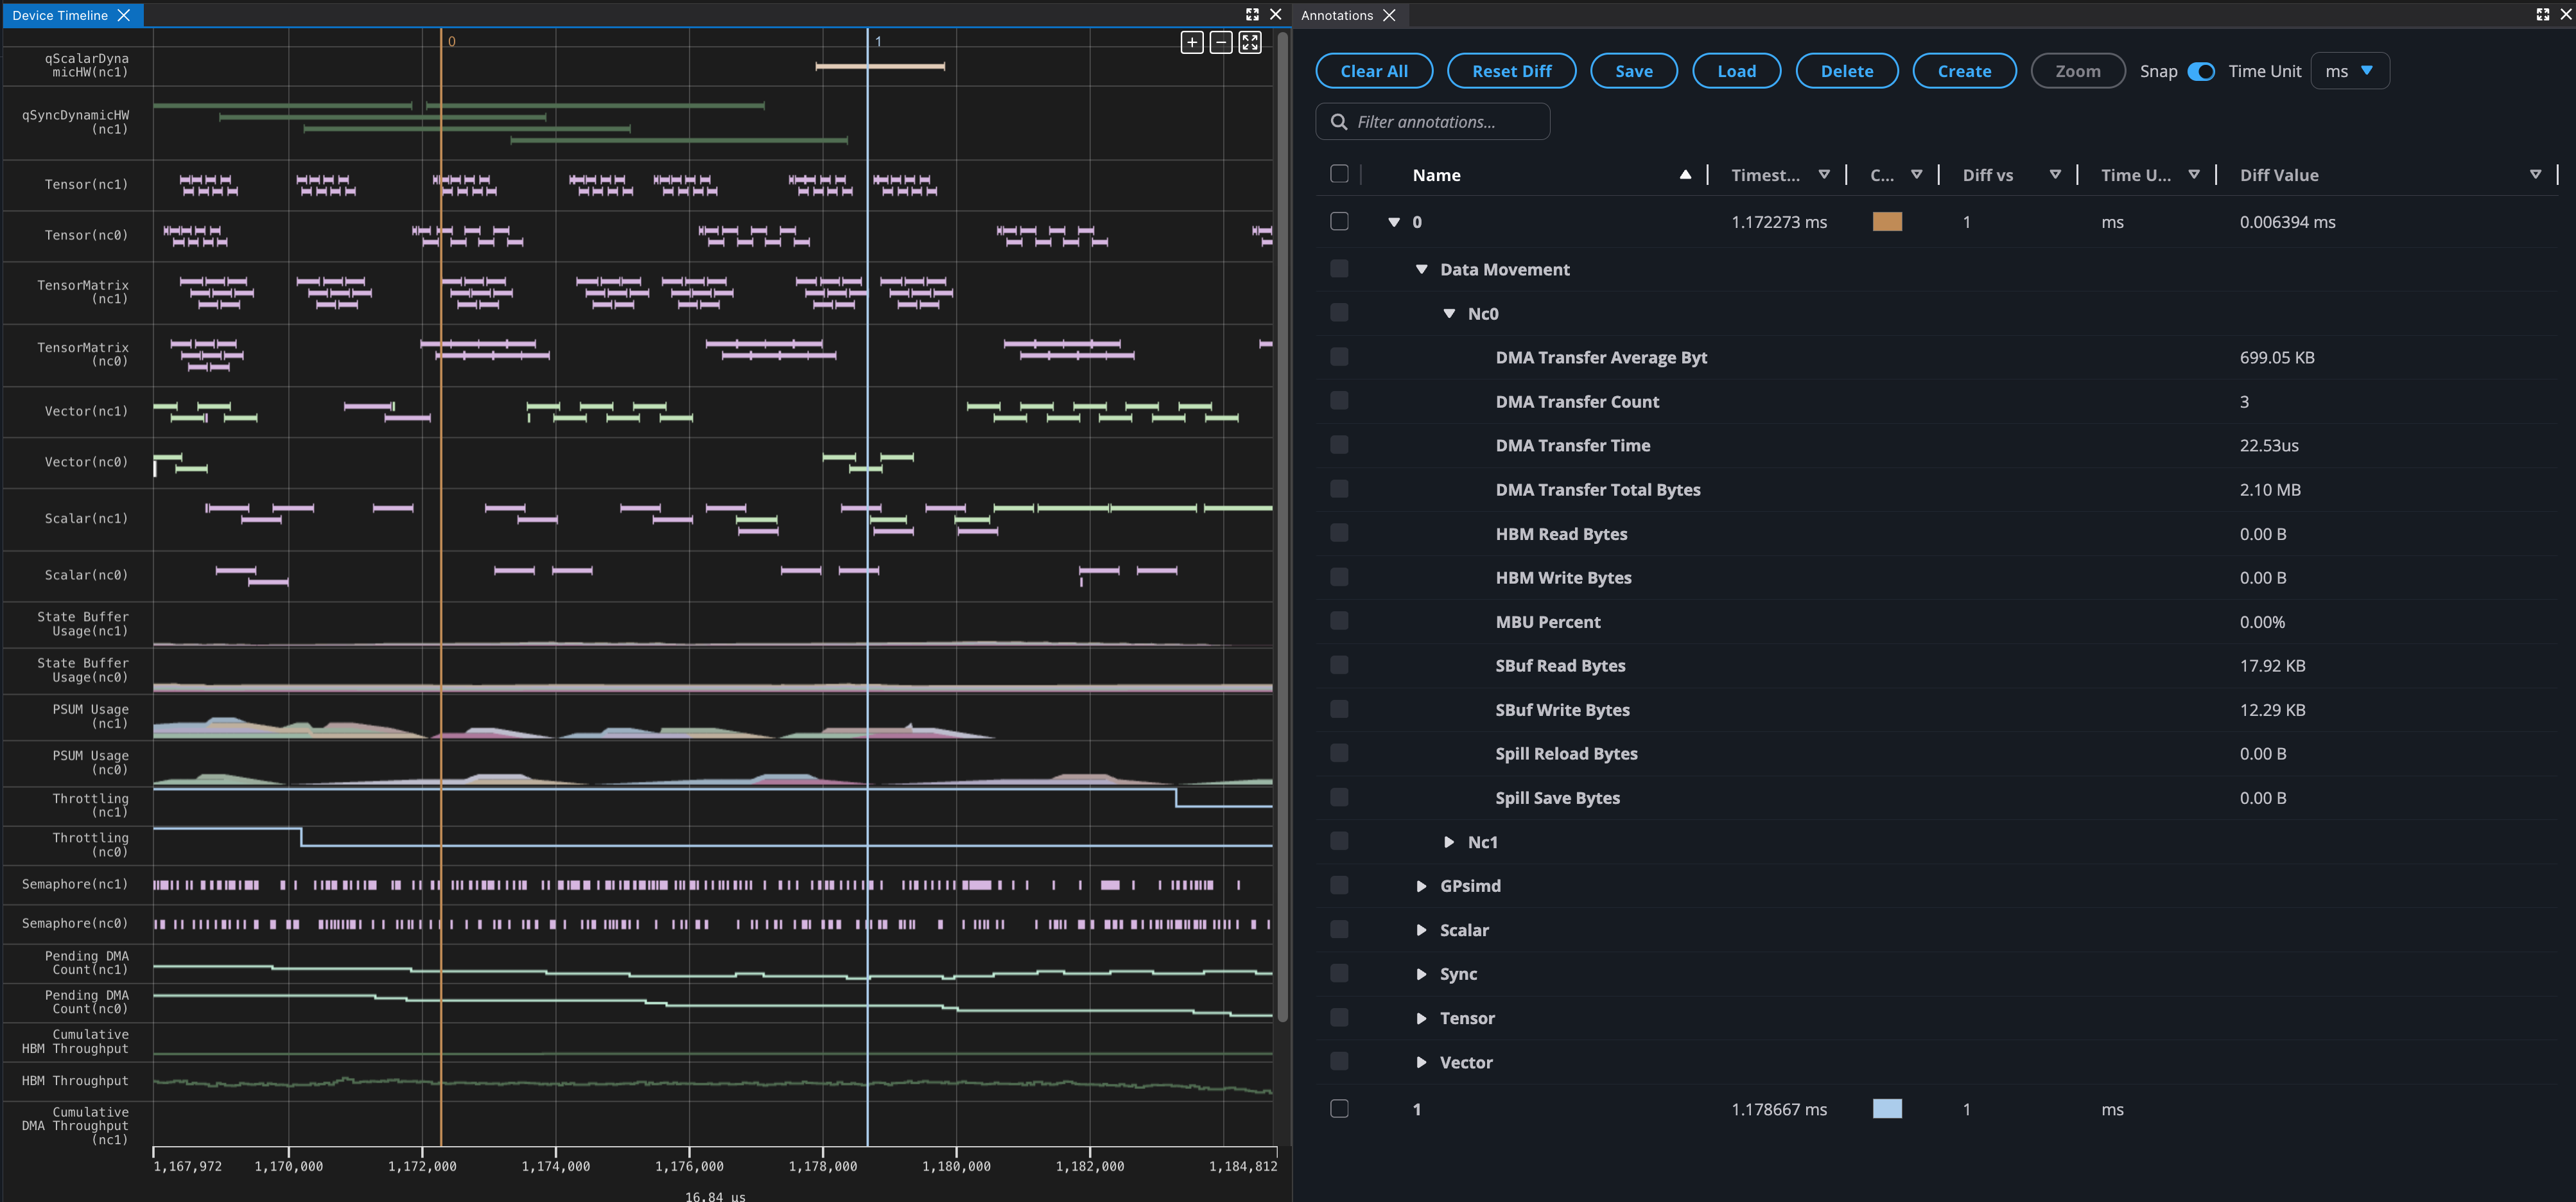This screenshot has height=1202, width=2576.
Task: Click the Name column sort arrow
Action: tap(1685, 175)
